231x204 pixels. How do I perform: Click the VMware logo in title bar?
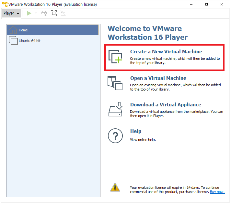click(5, 5)
